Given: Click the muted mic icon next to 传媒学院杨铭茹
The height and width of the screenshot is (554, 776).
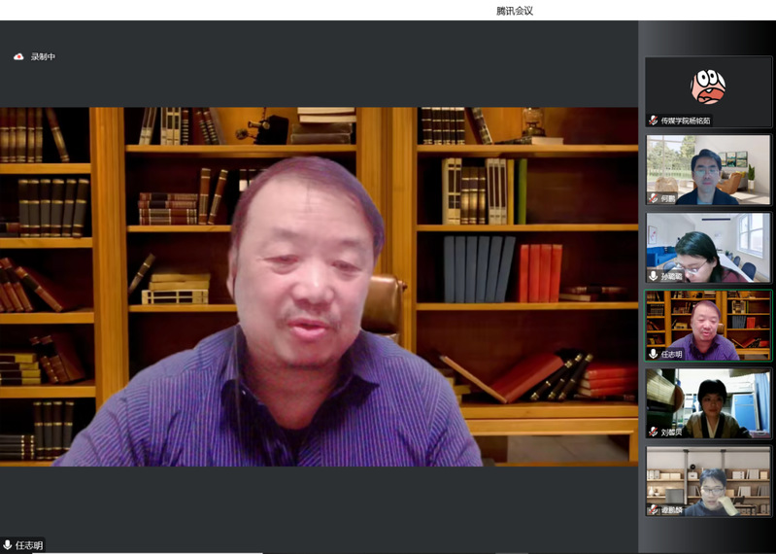Looking at the screenshot, I should (654, 121).
